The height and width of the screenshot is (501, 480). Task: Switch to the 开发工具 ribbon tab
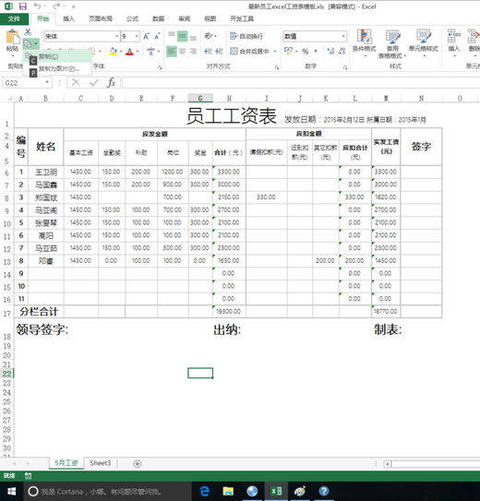click(242, 18)
